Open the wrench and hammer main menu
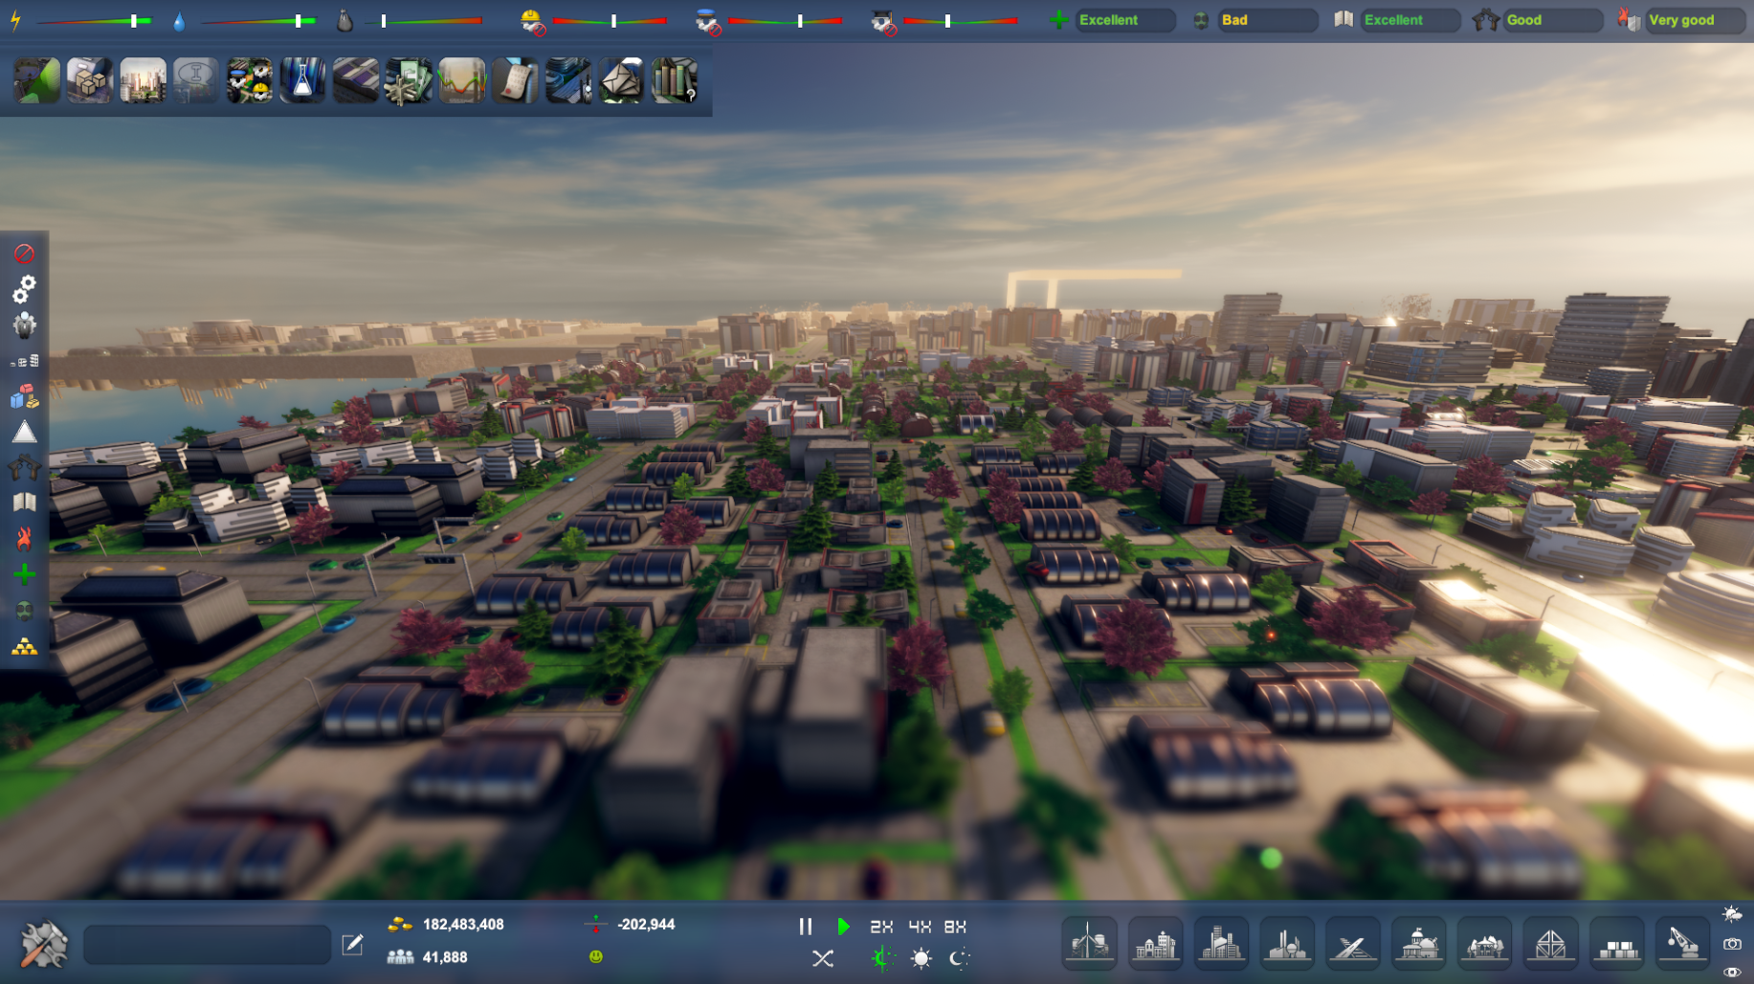 click(x=43, y=944)
